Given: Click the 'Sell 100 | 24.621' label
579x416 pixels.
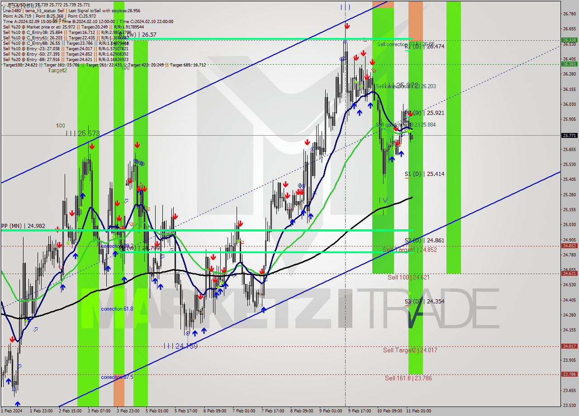Looking at the screenshot, I should click(408, 277).
